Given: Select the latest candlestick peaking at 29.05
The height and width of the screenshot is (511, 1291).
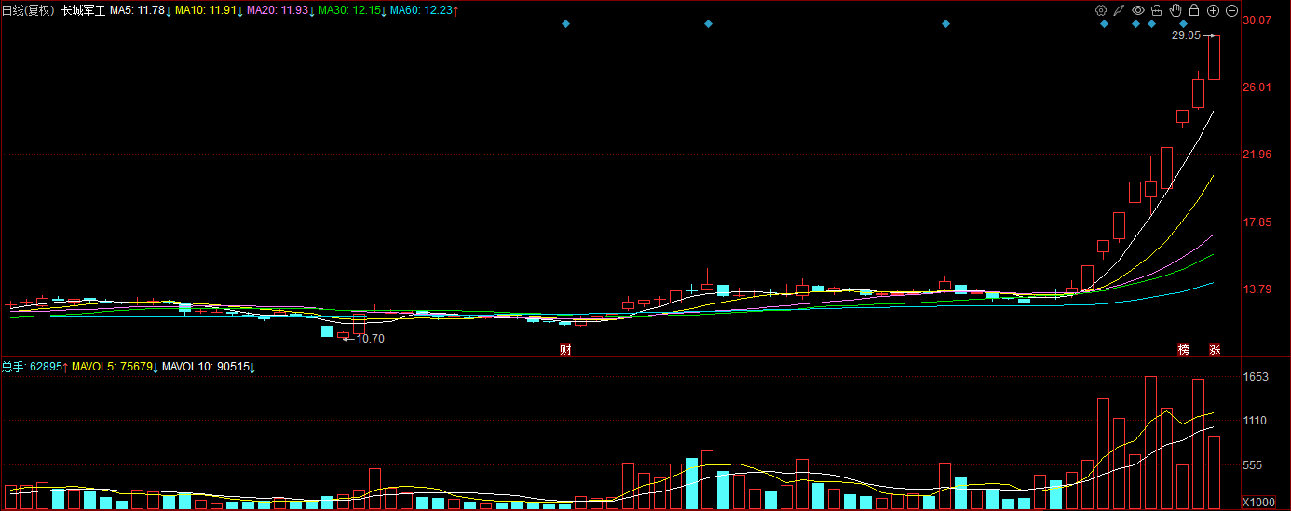Looking at the screenshot, I should [x=1215, y=57].
